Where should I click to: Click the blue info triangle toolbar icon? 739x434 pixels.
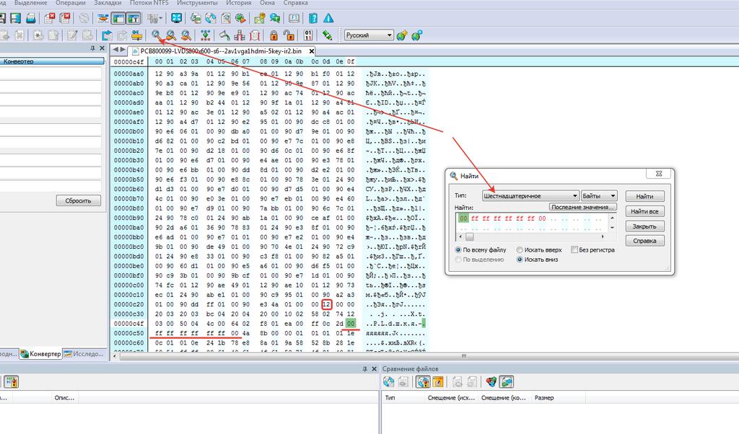[328, 18]
